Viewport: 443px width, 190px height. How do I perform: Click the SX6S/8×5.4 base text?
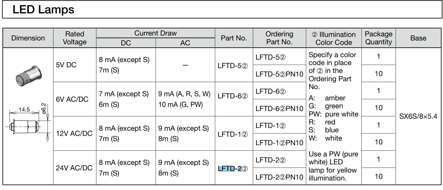(x=418, y=116)
